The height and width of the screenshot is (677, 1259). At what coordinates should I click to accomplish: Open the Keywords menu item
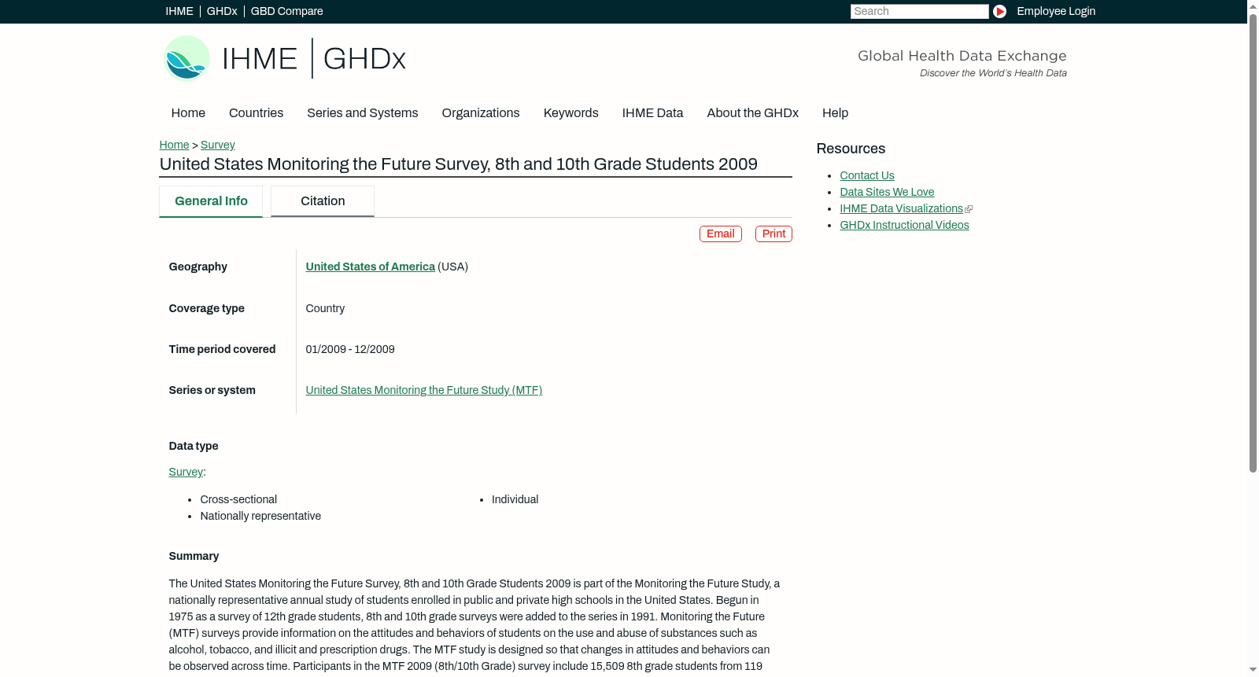click(x=571, y=113)
